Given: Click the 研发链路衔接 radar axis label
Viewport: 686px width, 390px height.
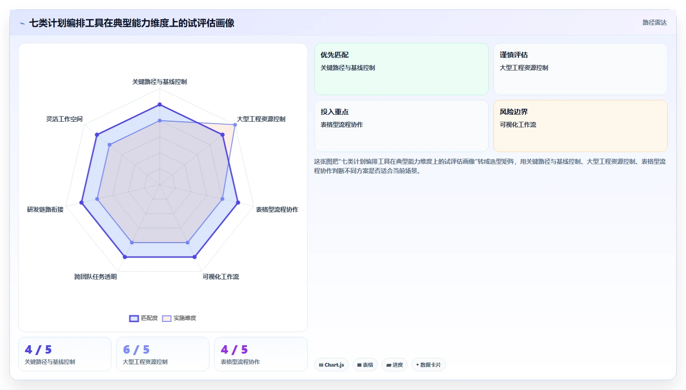Looking at the screenshot, I should pyautogui.click(x=45, y=209).
